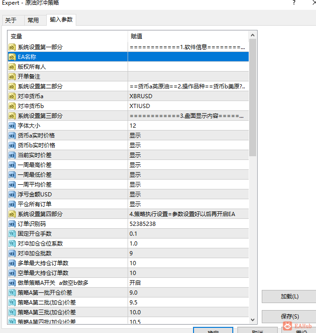Open 平仓所有订单 显示 value

pos(188,204)
